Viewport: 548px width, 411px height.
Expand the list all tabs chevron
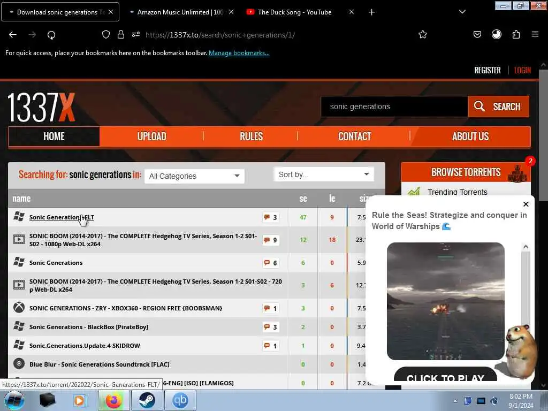click(x=462, y=12)
